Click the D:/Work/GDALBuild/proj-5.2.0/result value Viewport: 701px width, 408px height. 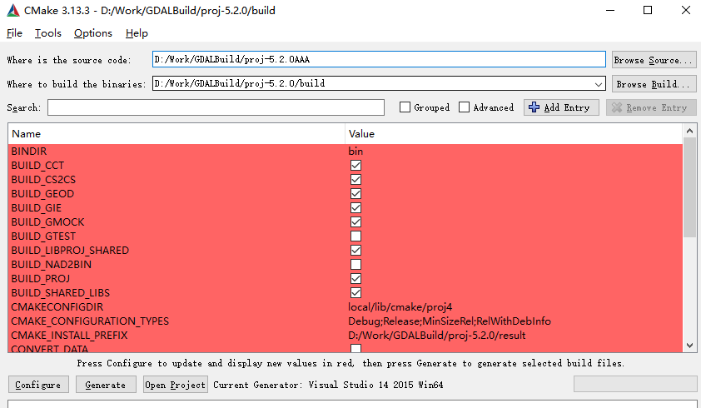pos(437,336)
